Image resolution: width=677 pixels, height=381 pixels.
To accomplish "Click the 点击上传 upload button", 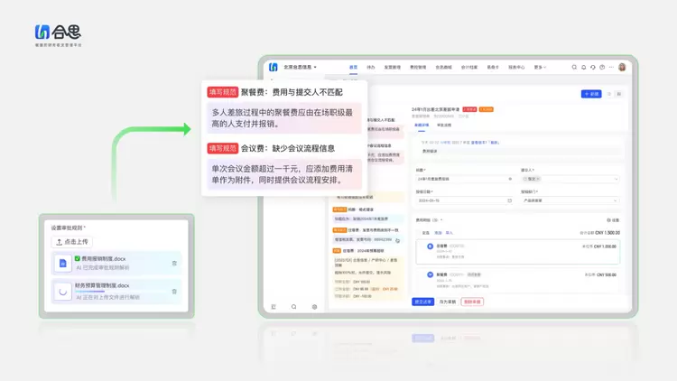I will pyautogui.click(x=74, y=242).
